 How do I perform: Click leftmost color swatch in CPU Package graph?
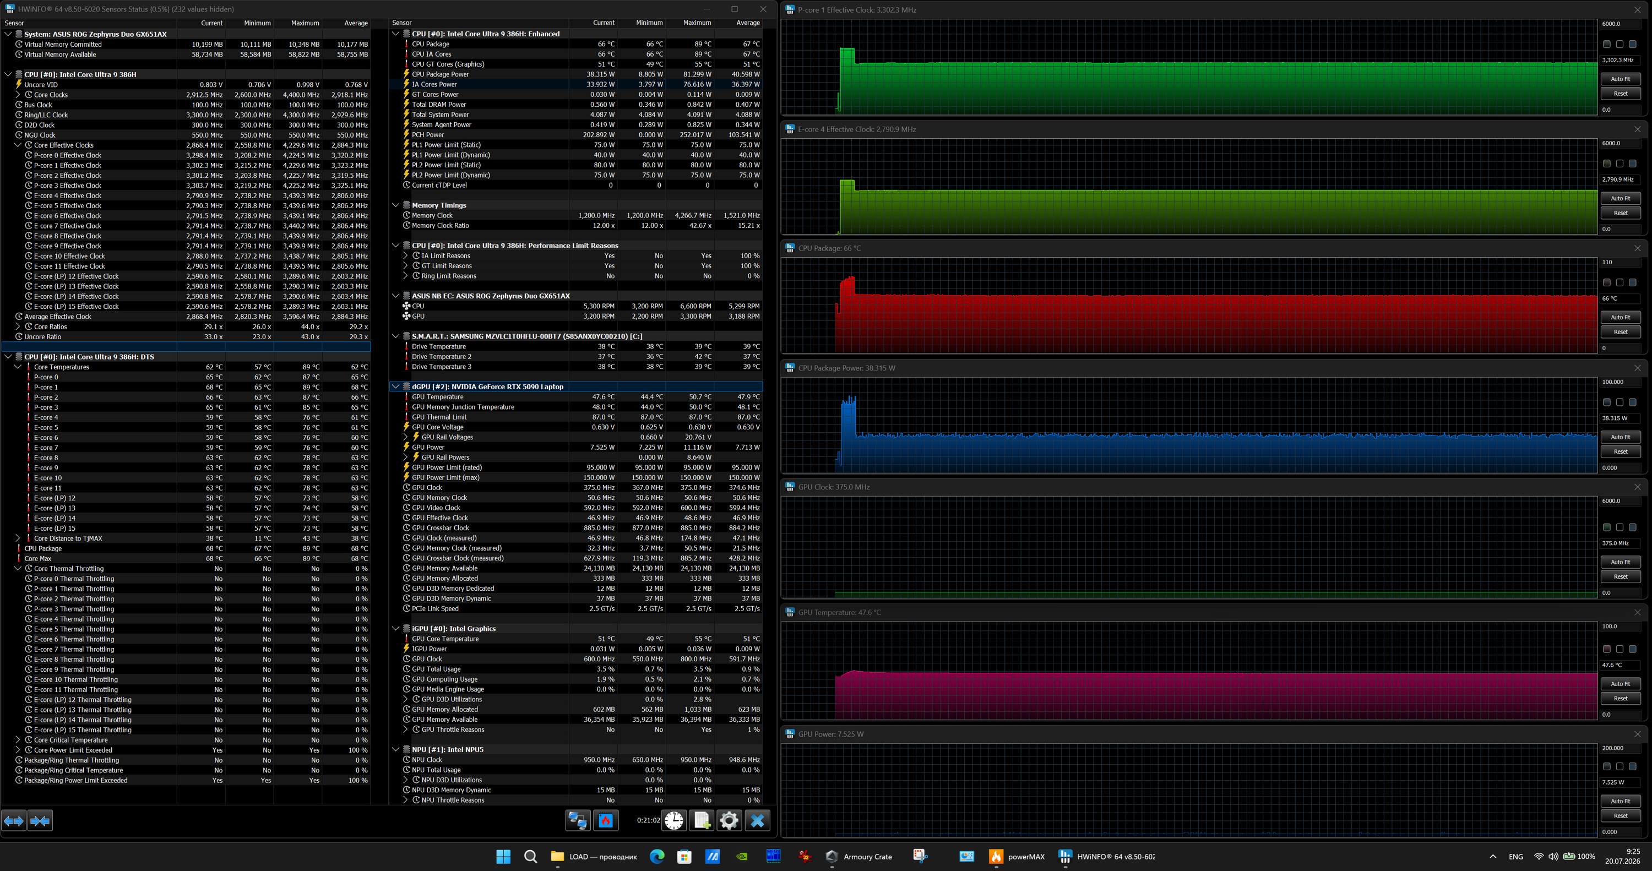tap(1607, 282)
